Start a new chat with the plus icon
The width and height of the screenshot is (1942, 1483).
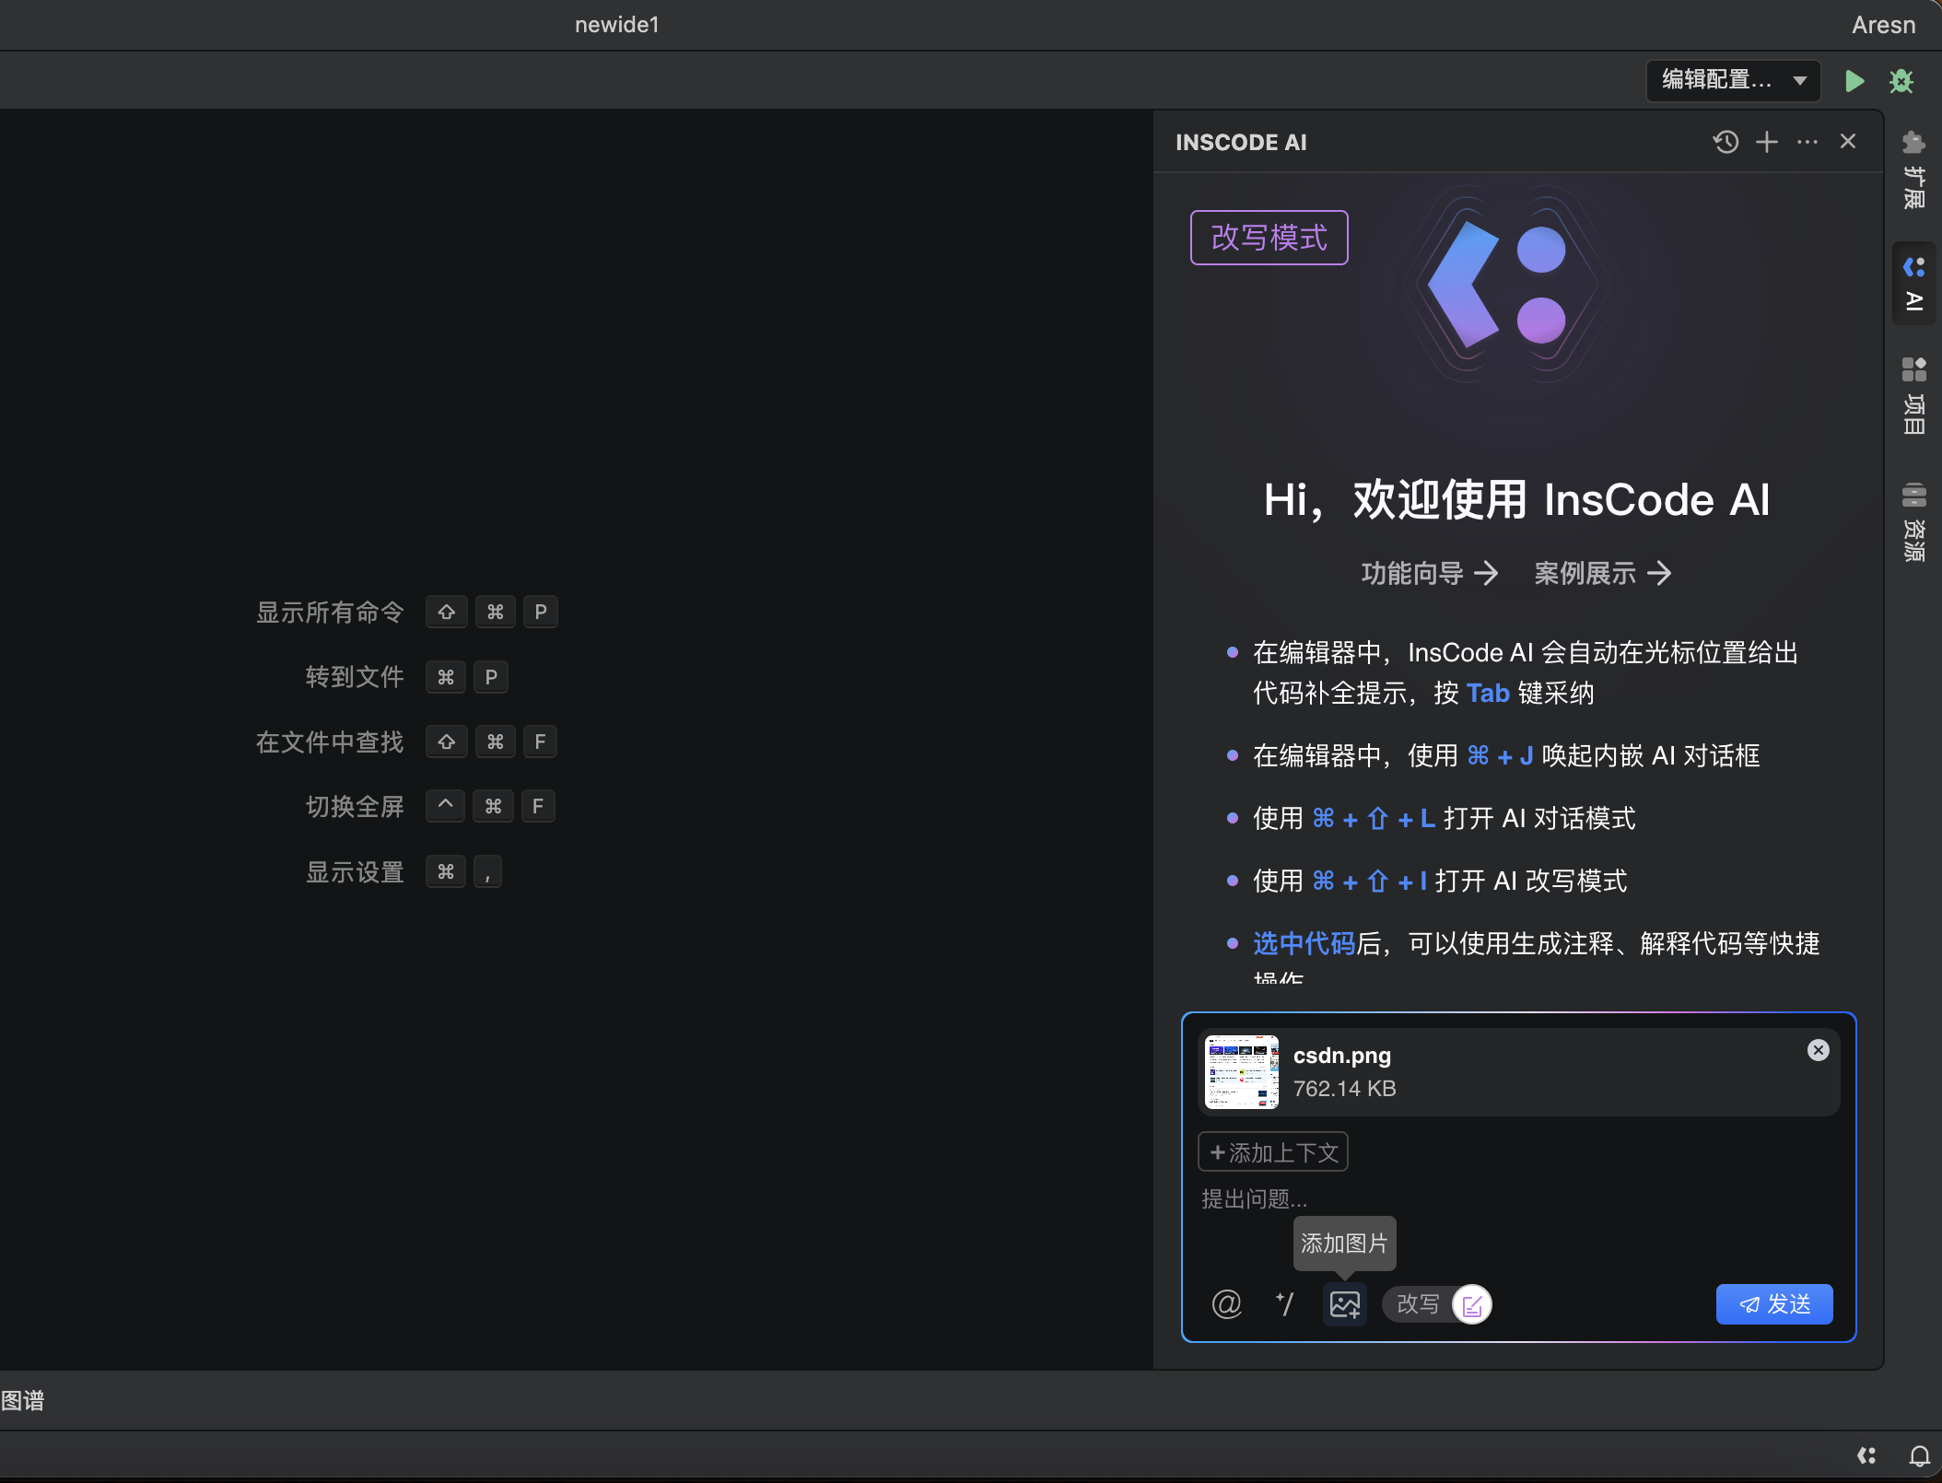(x=1767, y=142)
